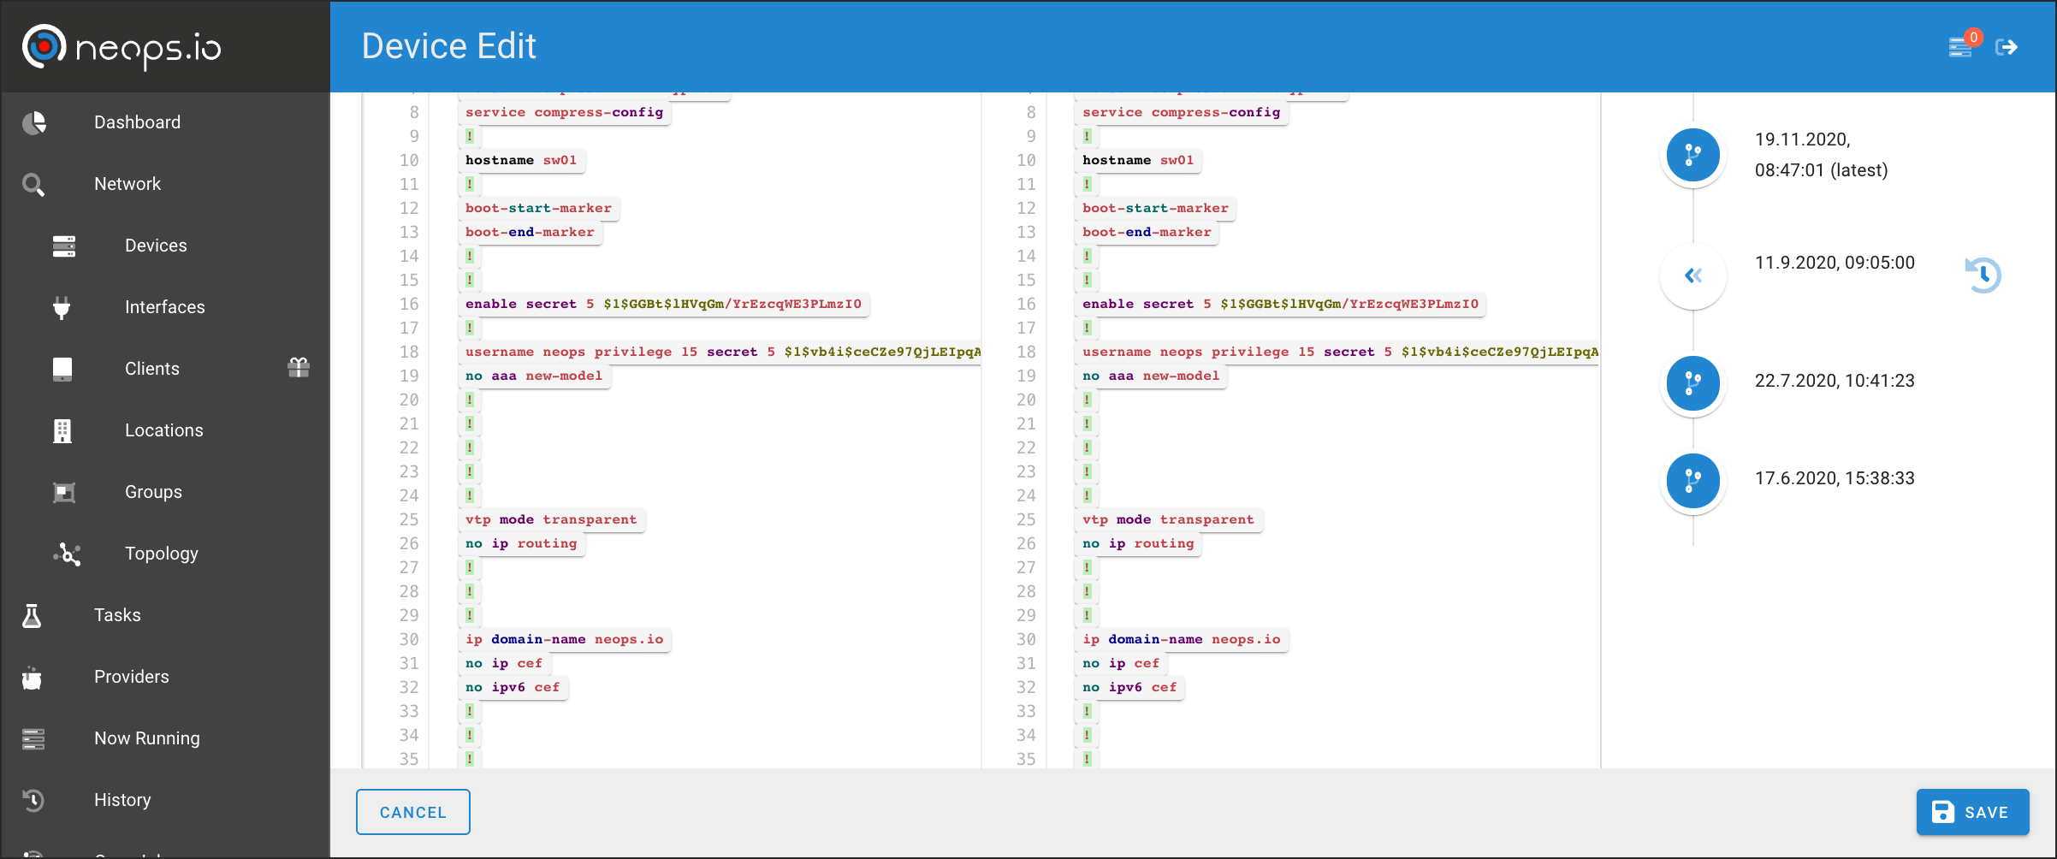Open Tasks menu item
The height and width of the screenshot is (859, 2057).
[117, 615]
